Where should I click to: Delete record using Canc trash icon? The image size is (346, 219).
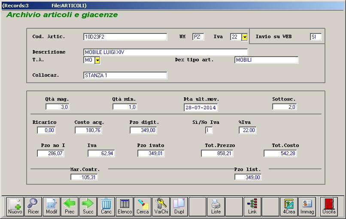click(106, 207)
